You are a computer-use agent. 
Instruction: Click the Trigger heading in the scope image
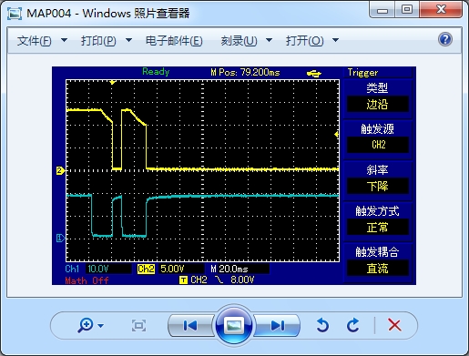[x=362, y=73]
